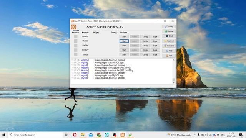This screenshot has height=138, width=246.
Task: Open Opera browser from the taskbar
Action: [75, 135]
